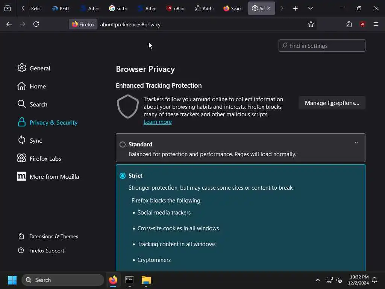Open Extensions & Themes link

48,236
